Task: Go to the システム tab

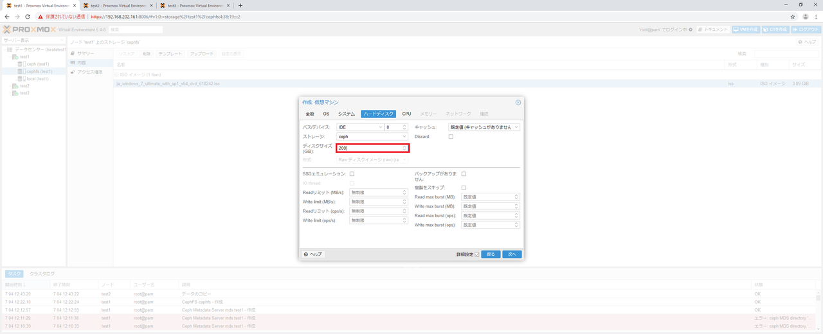Action: (346, 114)
